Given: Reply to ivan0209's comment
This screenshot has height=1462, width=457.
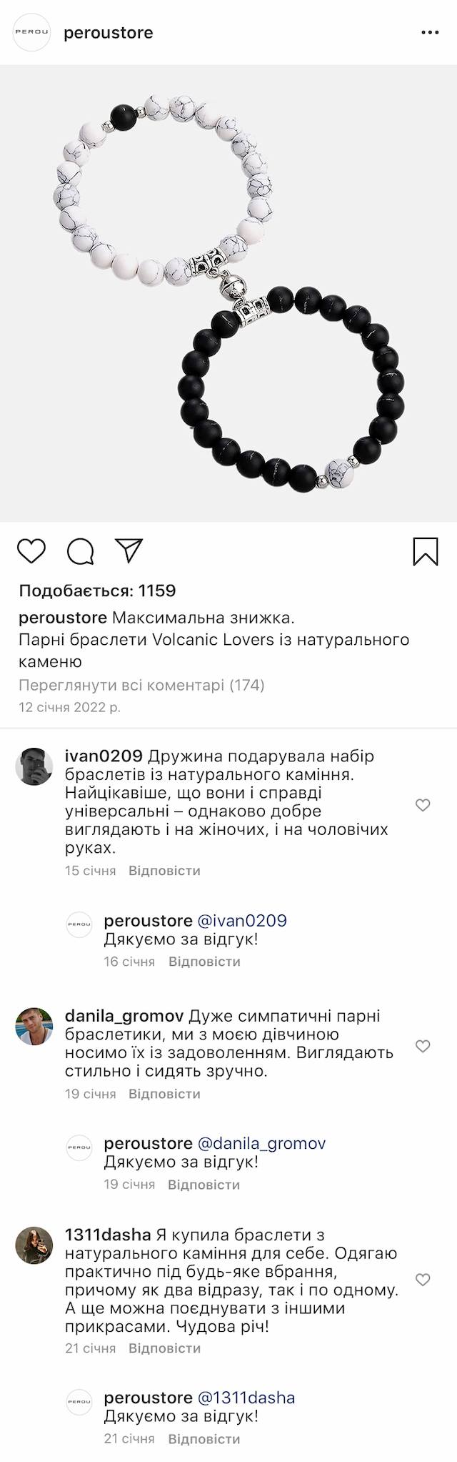Looking at the screenshot, I should click(x=164, y=871).
